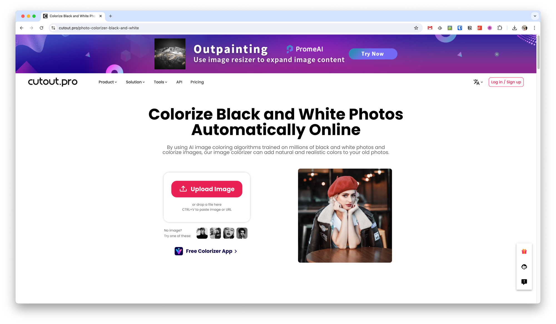
Task: Close the Outpainting ad banner
Action: pyautogui.click(x=497, y=54)
